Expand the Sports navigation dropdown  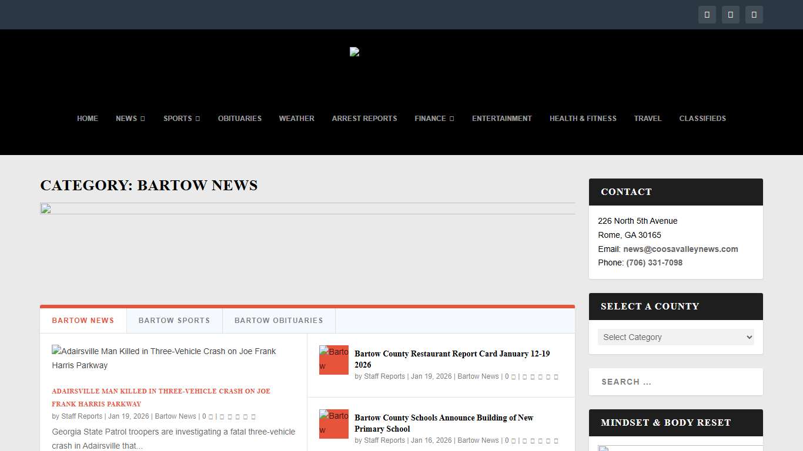click(181, 119)
